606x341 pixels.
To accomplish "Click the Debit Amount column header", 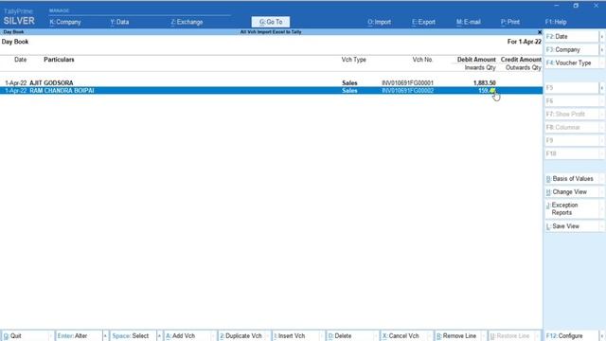I will pos(476,60).
